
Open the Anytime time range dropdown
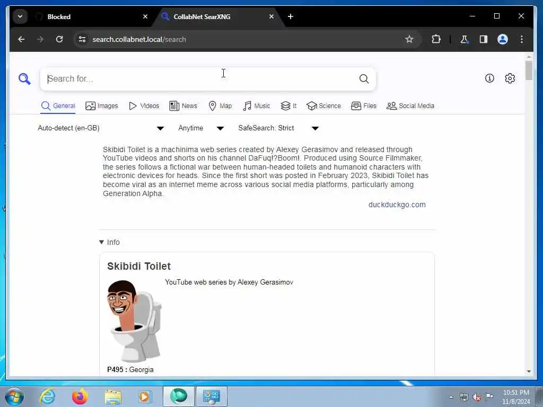pyautogui.click(x=201, y=128)
